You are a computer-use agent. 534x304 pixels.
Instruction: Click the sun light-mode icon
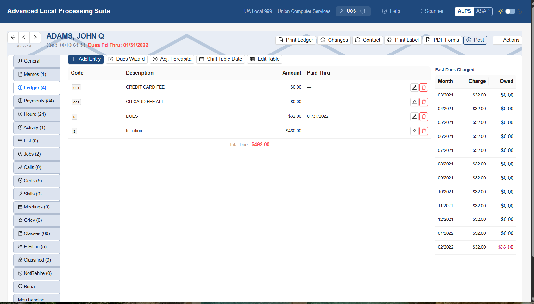click(500, 11)
